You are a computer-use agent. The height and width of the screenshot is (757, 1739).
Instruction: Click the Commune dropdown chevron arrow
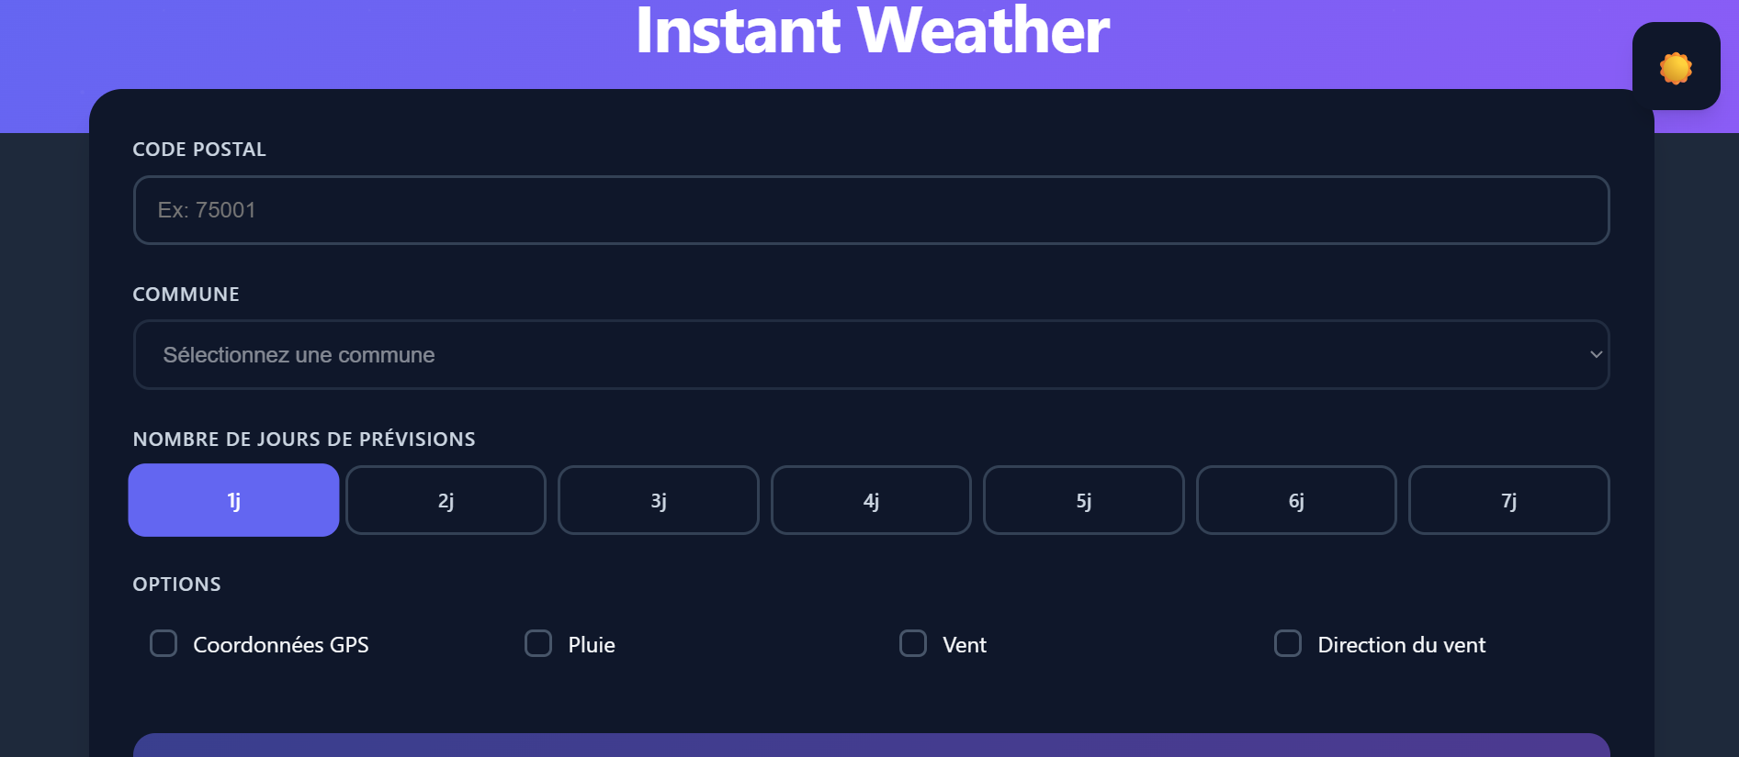pos(1596,355)
